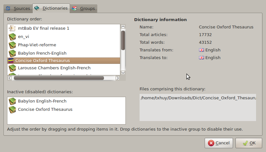This screenshot has height=152, width=266.
Task: Click the Babylon French-English book icon
Action: coord(12,53)
